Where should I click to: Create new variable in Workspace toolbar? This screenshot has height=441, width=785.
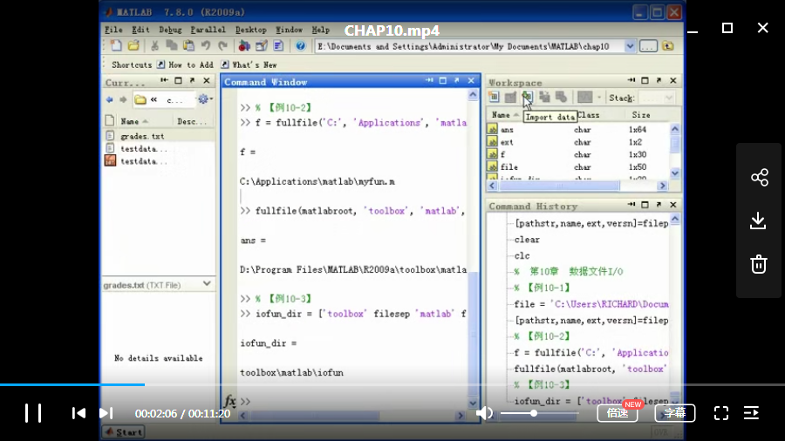tap(494, 98)
